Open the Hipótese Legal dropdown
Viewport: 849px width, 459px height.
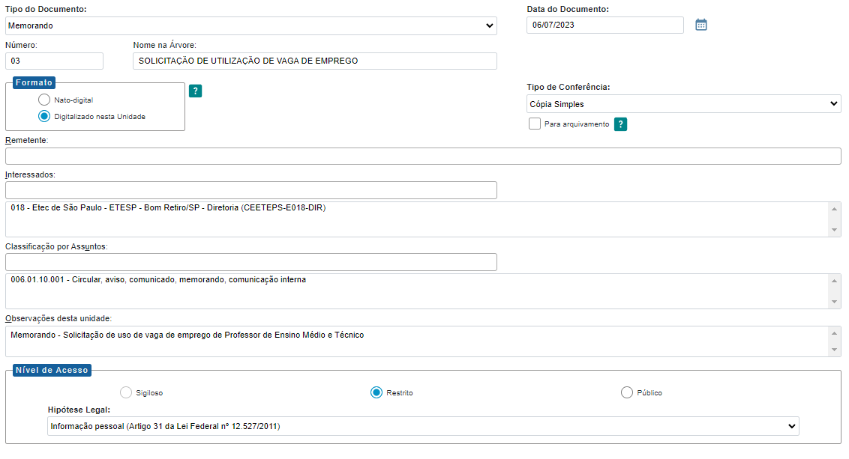click(x=423, y=426)
